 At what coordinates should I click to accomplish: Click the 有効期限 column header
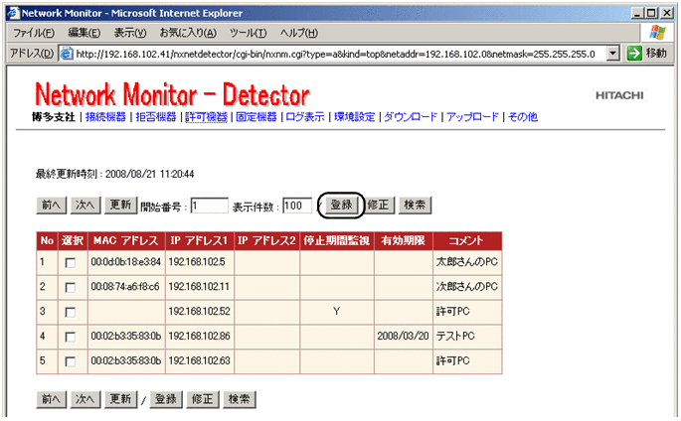[404, 241]
